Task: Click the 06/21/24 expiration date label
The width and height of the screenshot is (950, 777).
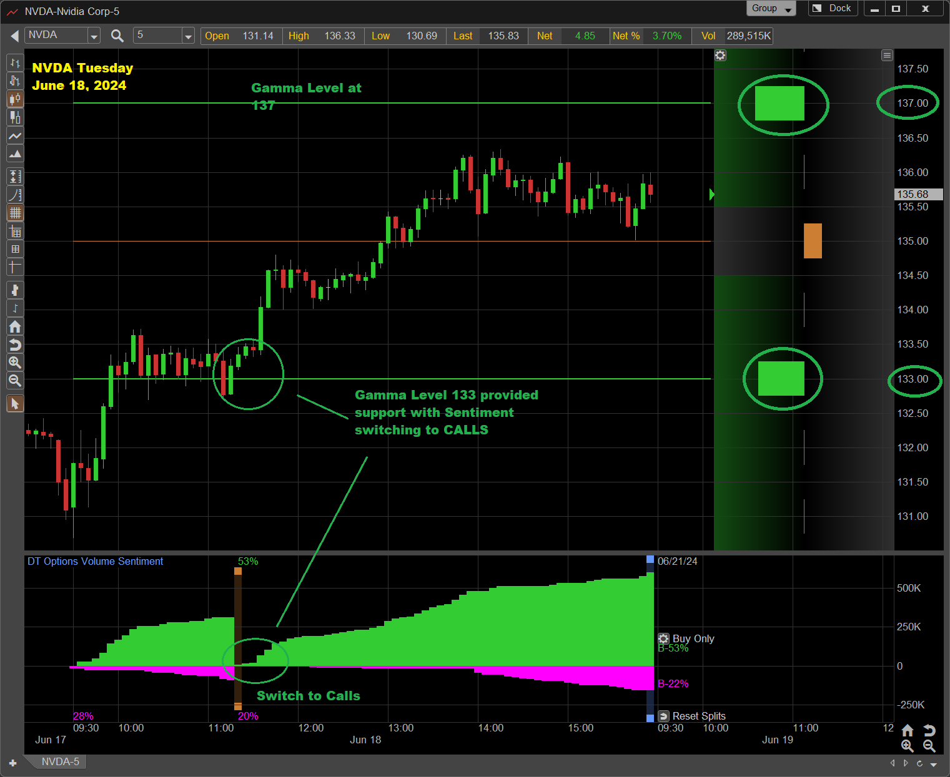Action: click(677, 561)
